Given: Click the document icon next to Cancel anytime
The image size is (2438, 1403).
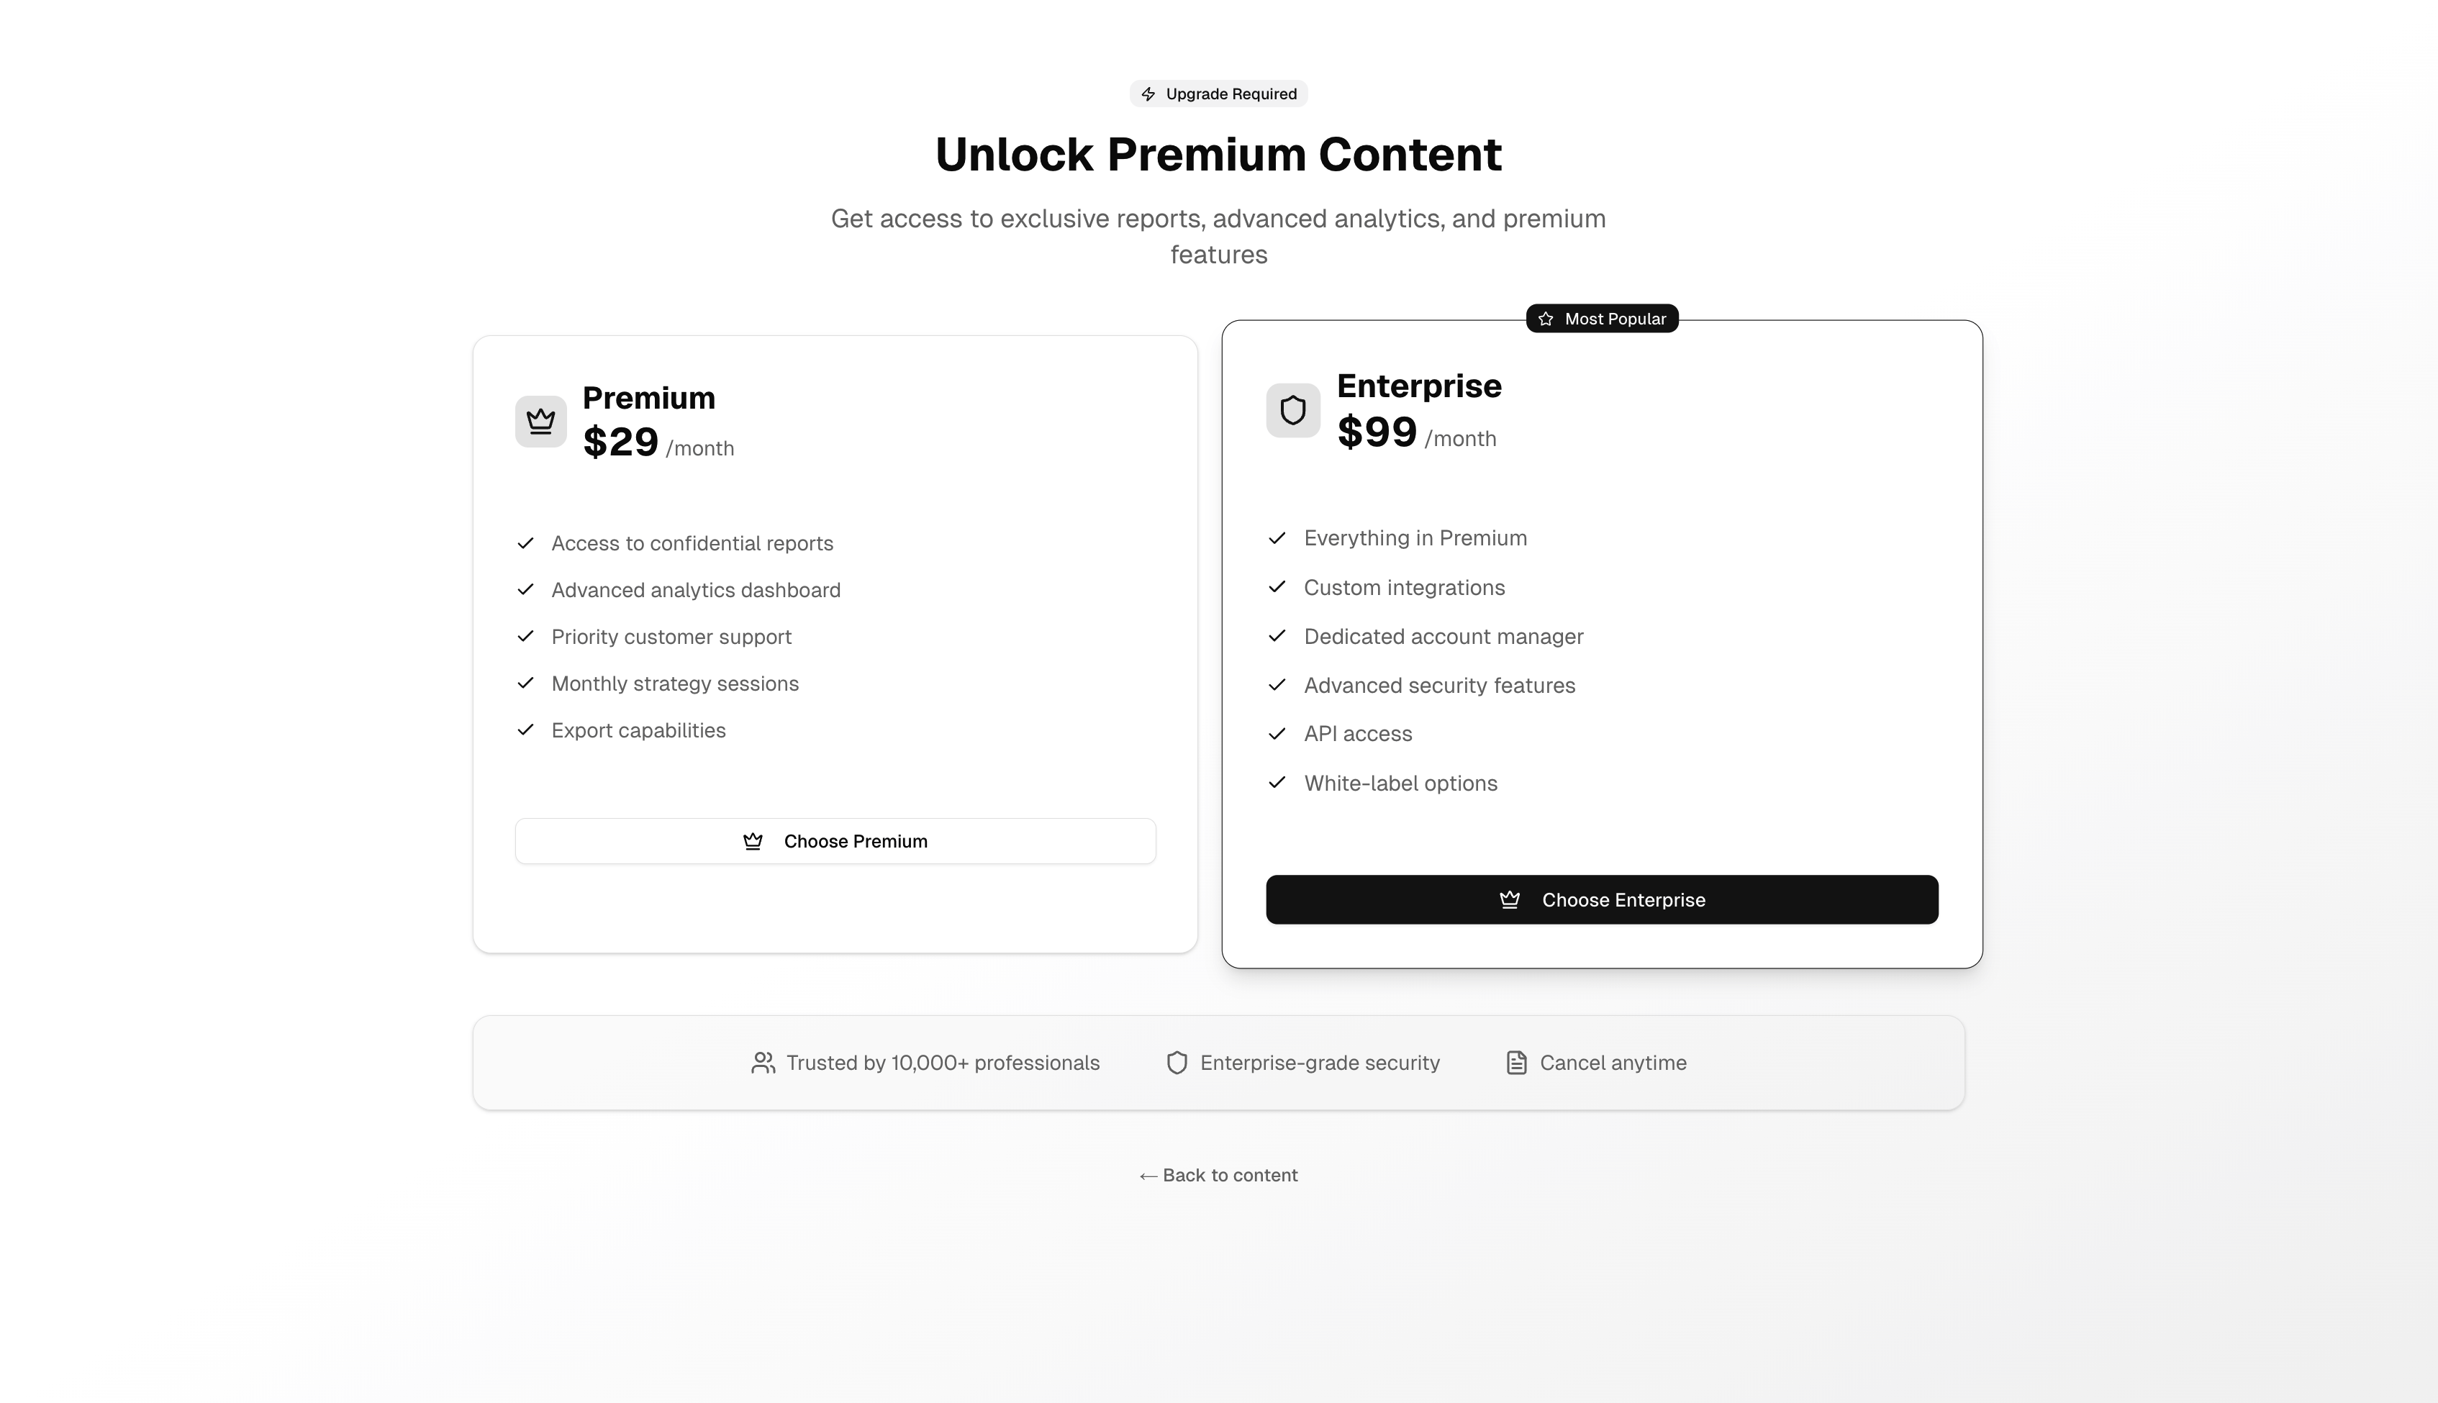Looking at the screenshot, I should pos(1517,1063).
